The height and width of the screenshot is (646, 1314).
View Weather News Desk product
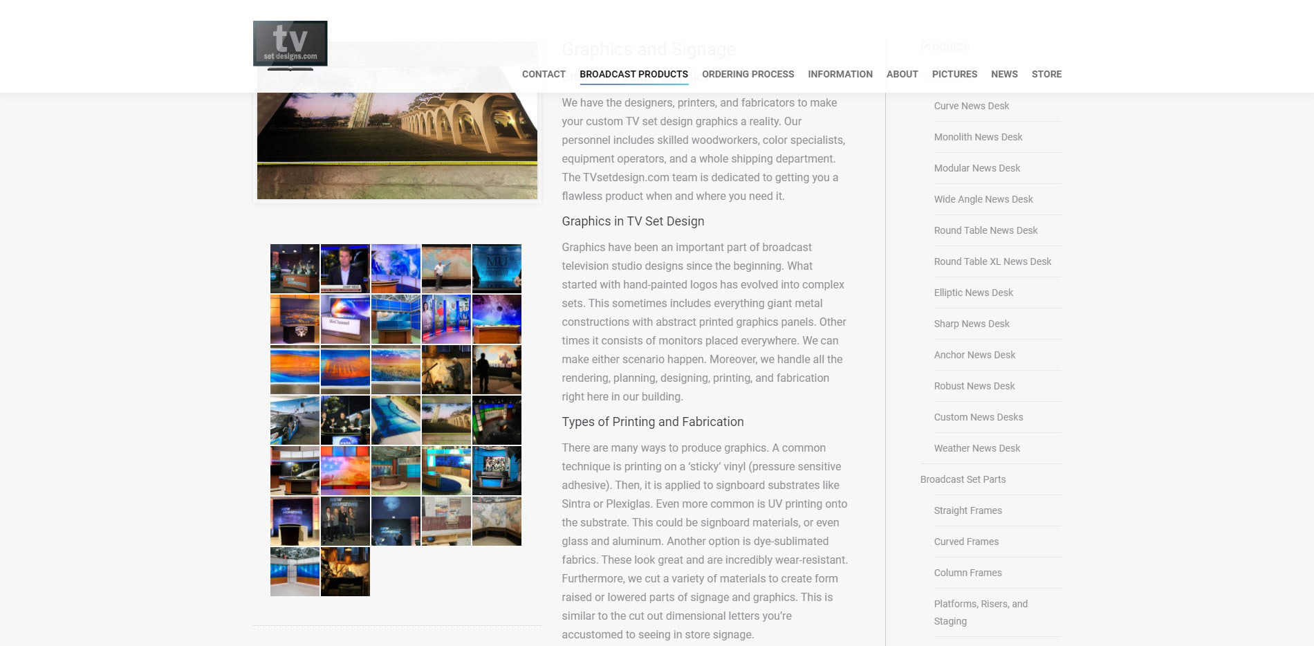977,448
